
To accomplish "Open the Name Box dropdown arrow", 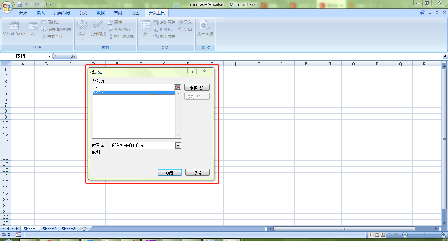I will point(49,56).
